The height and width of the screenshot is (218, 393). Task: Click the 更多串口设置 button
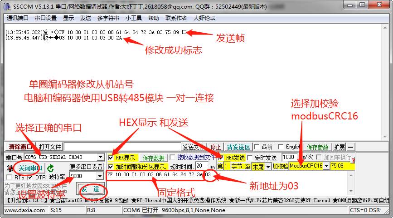pyautogui.click(x=87, y=167)
